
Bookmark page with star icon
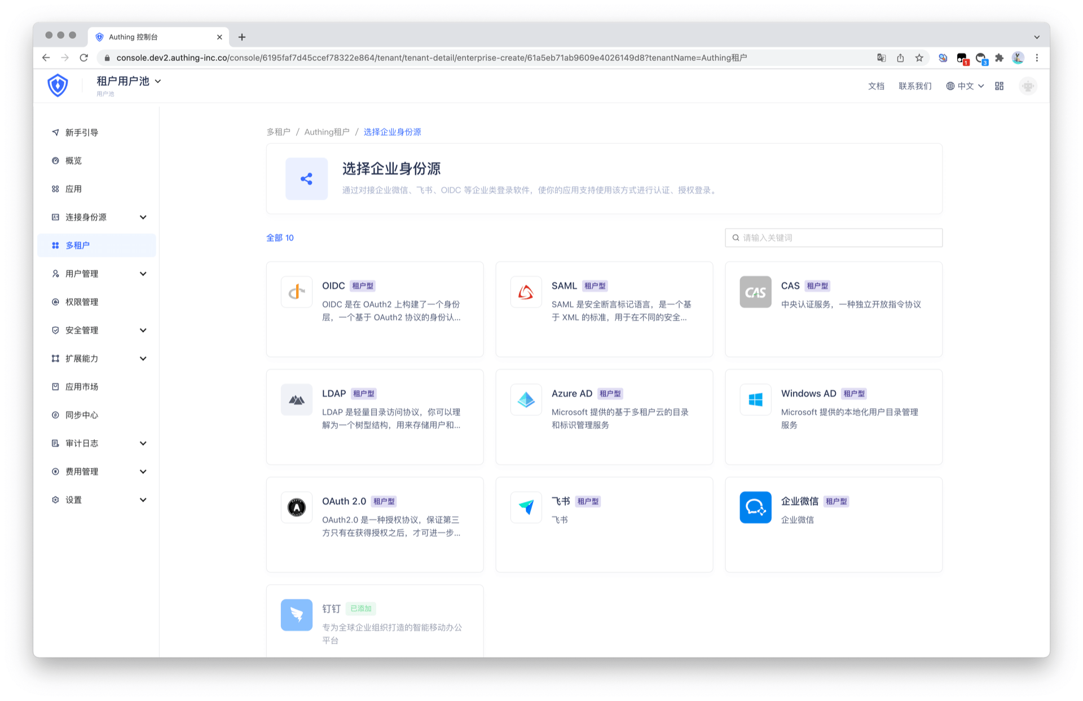[919, 58]
